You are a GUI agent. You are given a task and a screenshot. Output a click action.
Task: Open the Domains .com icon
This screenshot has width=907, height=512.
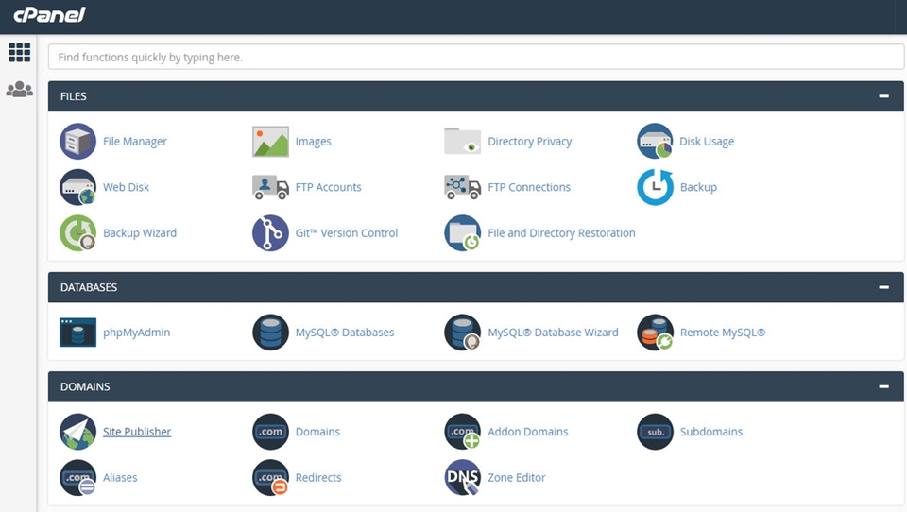coord(270,432)
